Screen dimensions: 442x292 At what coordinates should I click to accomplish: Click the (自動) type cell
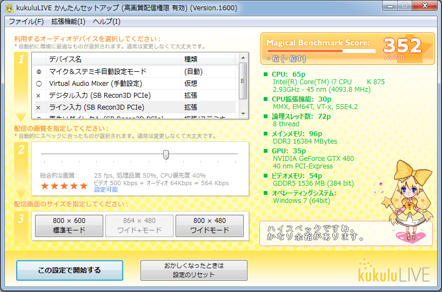pyautogui.click(x=193, y=72)
